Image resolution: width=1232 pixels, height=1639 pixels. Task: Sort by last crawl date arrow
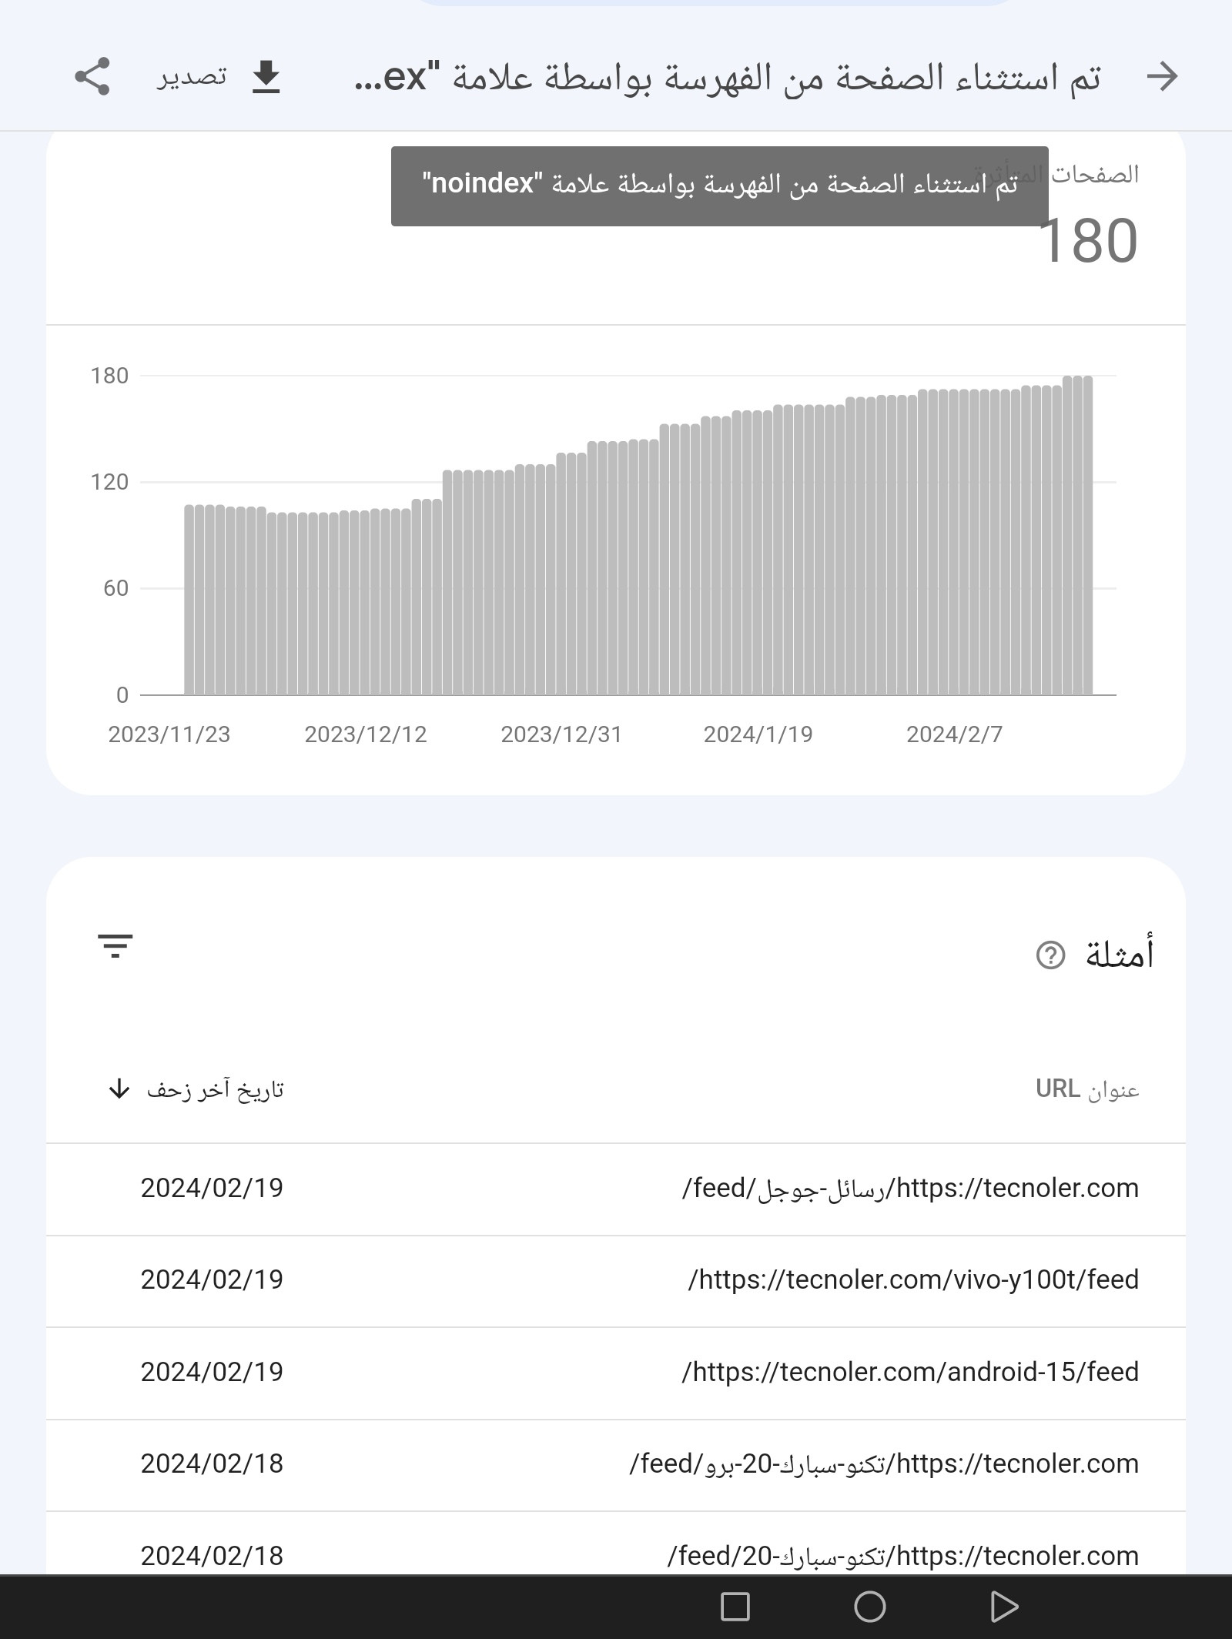point(119,1089)
